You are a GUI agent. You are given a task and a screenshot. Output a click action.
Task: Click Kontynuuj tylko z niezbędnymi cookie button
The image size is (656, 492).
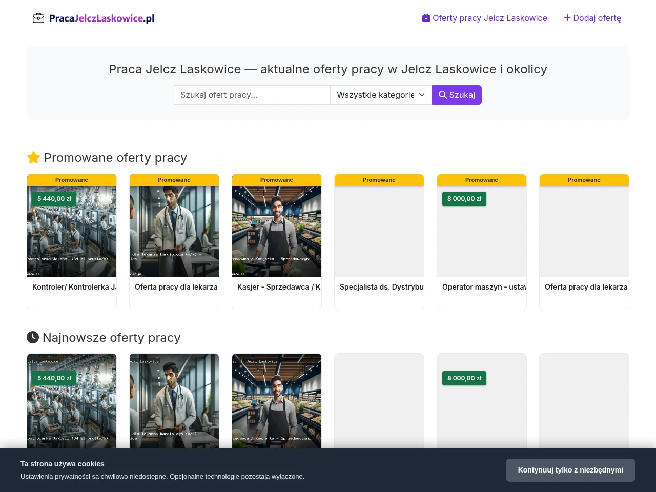(x=570, y=470)
